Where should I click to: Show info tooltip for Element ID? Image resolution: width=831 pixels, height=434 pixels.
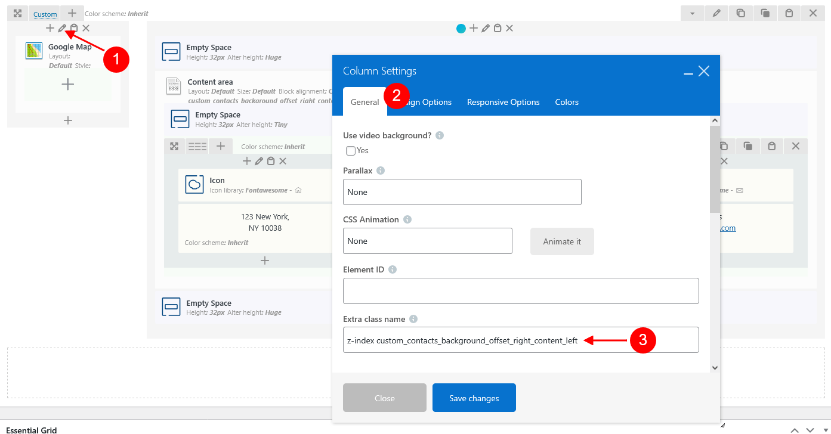pos(393,269)
